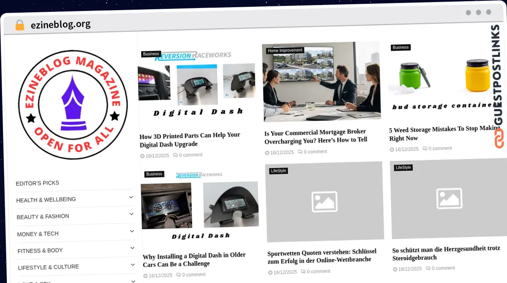507x283 pixels.
Task: Open Beauty & Fashion menu item
Action: point(43,216)
